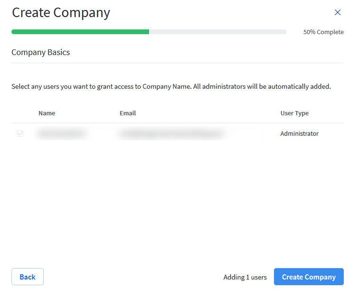Click the blurred email address cell
The height and width of the screenshot is (289, 349).
click(172, 133)
